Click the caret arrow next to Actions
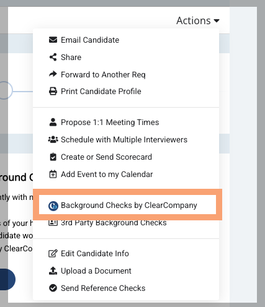Image resolution: width=265 pixels, height=307 pixels. pos(217,21)
